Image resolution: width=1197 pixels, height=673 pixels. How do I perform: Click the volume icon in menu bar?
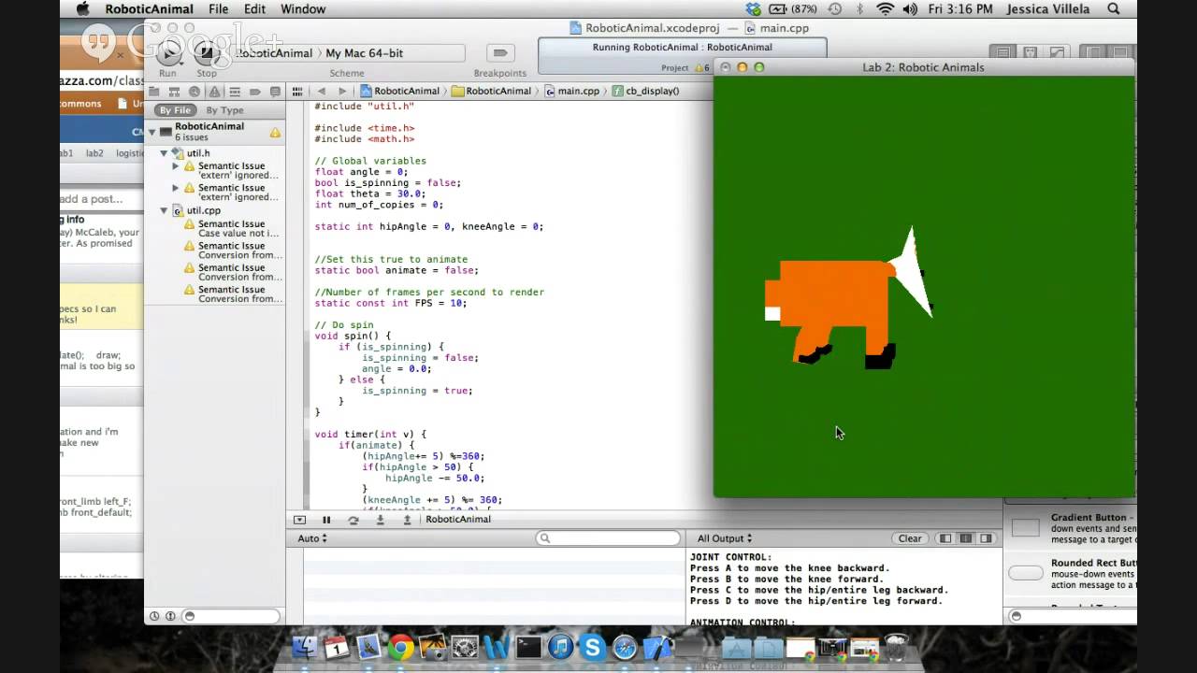(910, 9)
